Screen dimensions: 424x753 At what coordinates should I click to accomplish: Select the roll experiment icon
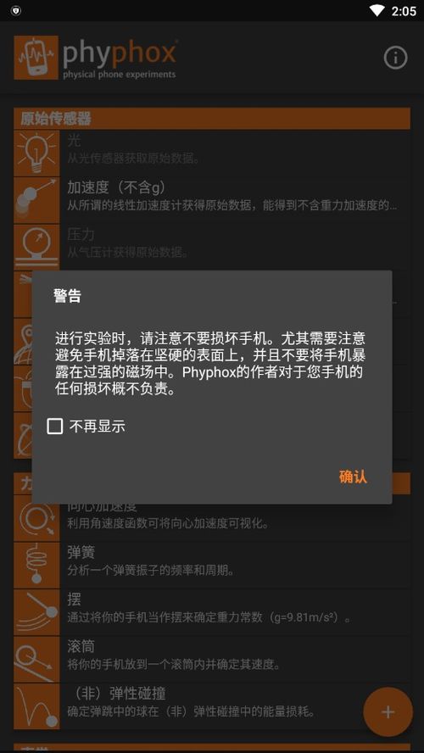pyautogui.click(x=36, y=660)
